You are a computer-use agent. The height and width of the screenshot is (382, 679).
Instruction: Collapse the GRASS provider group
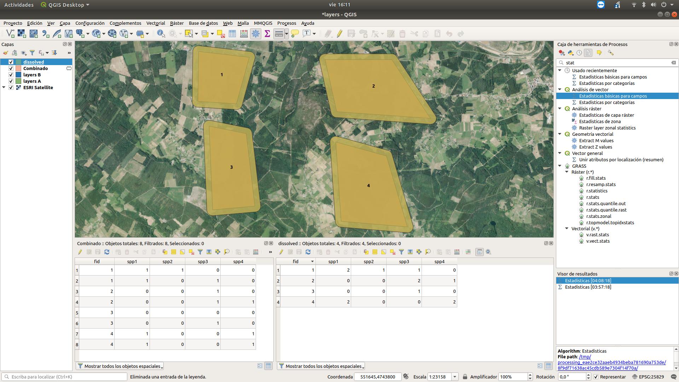click(x=560, y=166)
